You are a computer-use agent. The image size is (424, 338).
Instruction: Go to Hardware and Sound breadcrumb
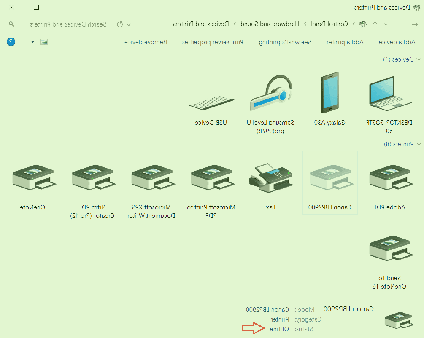tap(270, 24)
